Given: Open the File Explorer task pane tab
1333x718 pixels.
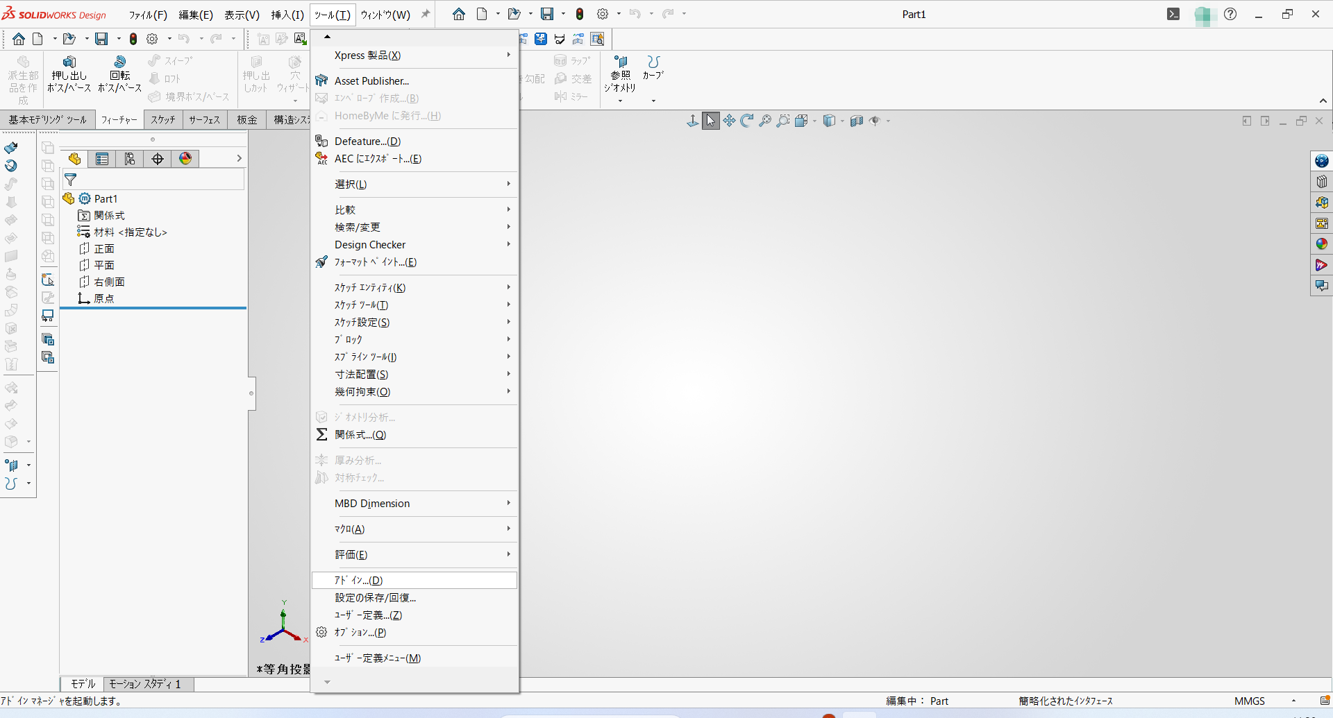Looking at the screenshot, I should point(1322,203).
